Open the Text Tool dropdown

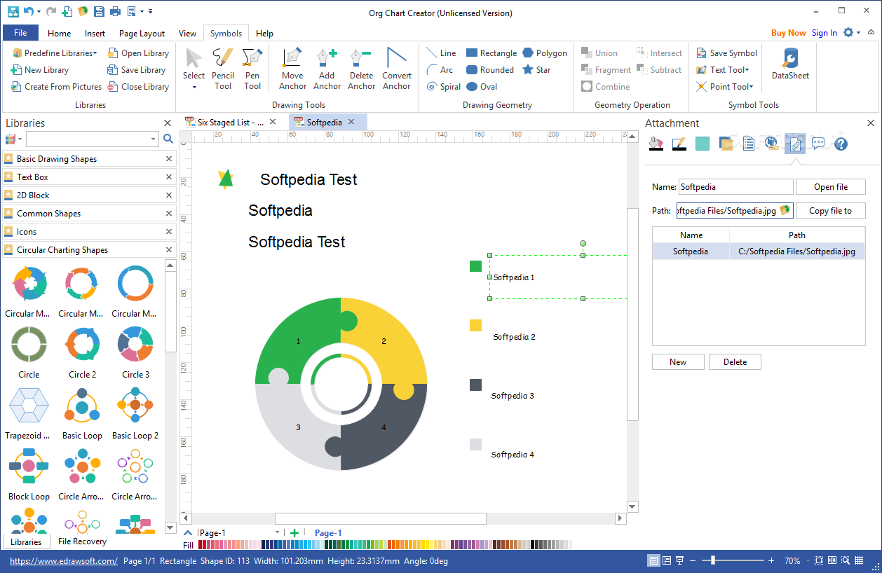[723, 70]
